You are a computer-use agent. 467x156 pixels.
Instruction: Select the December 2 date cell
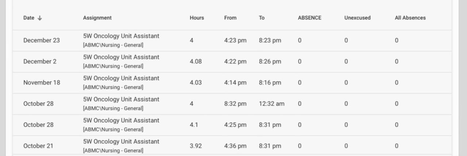[x=40, y=61]
